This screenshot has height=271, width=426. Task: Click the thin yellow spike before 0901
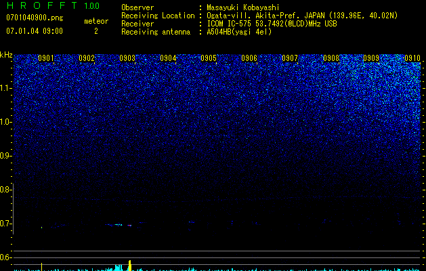pyautogui.click(x=41, y=267)
